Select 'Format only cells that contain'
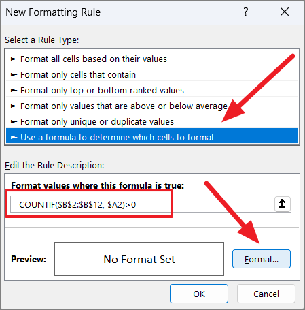 coord(152,75)
